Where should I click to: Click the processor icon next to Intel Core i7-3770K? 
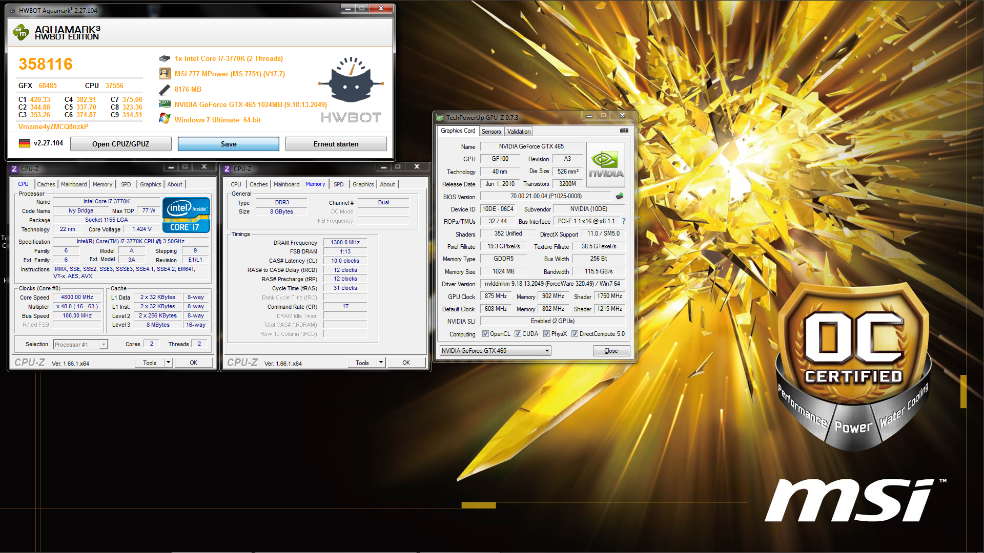165,59
